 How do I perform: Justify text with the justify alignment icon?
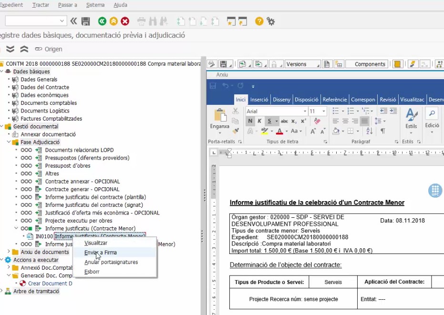[x=365, y=121]
